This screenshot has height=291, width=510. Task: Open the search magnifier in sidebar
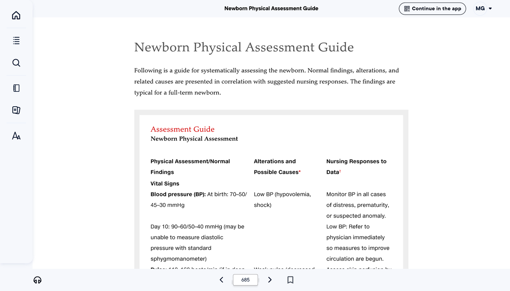pos(16,63)
